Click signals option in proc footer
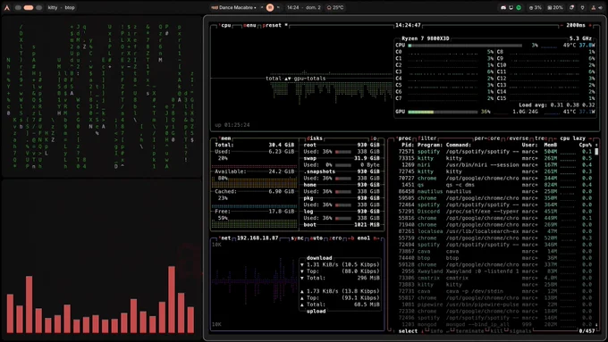Viewport: 608px width, 342px height. 520,331
